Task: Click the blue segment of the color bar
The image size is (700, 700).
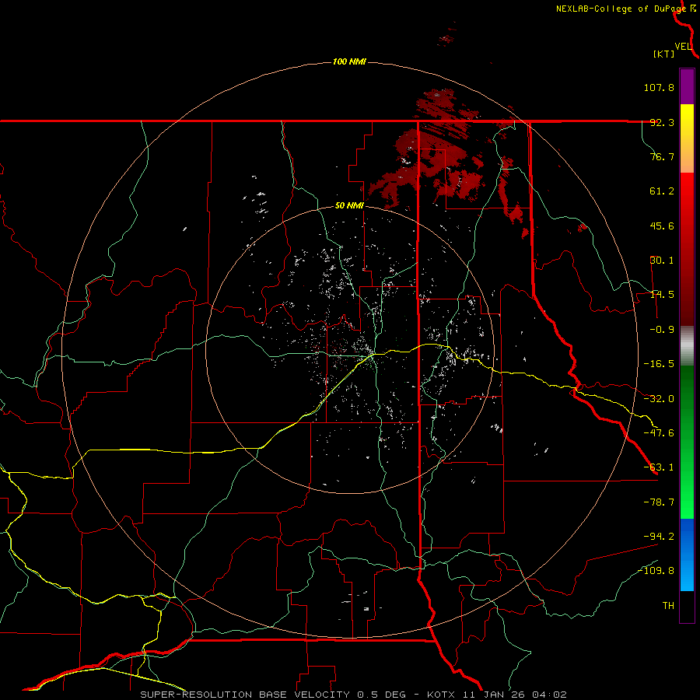Action: pos(687,555)
